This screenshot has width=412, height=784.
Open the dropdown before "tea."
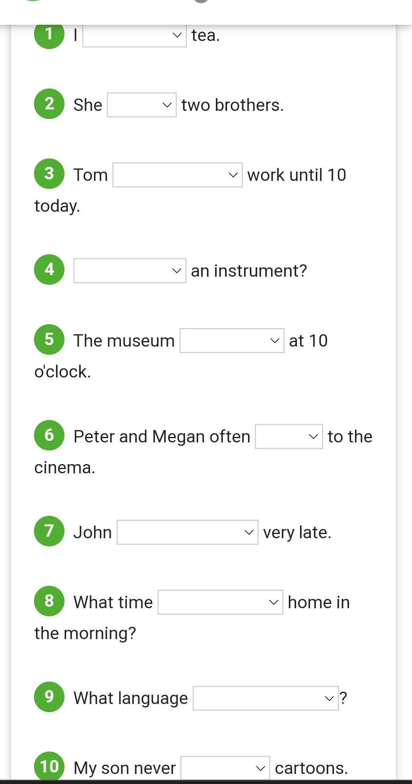(134, 36)
